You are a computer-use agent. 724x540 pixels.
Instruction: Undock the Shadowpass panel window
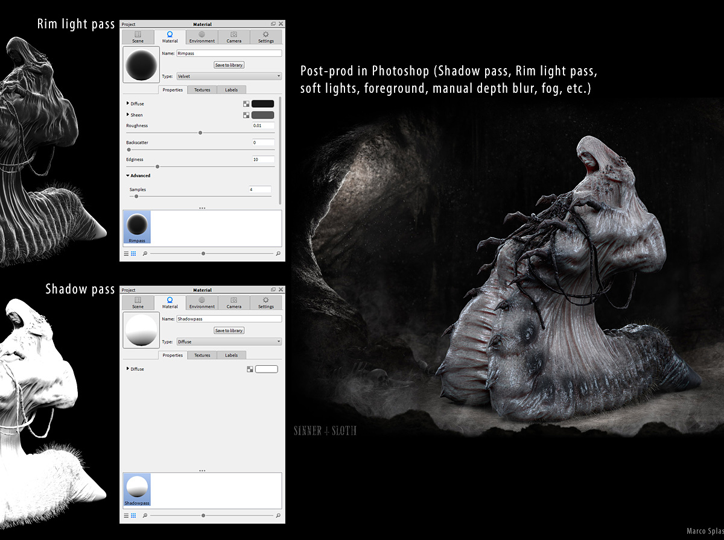tap(273, 290)
